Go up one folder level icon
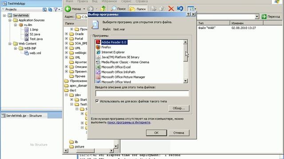The image size is (284, 159). click(x=103, y=9)
